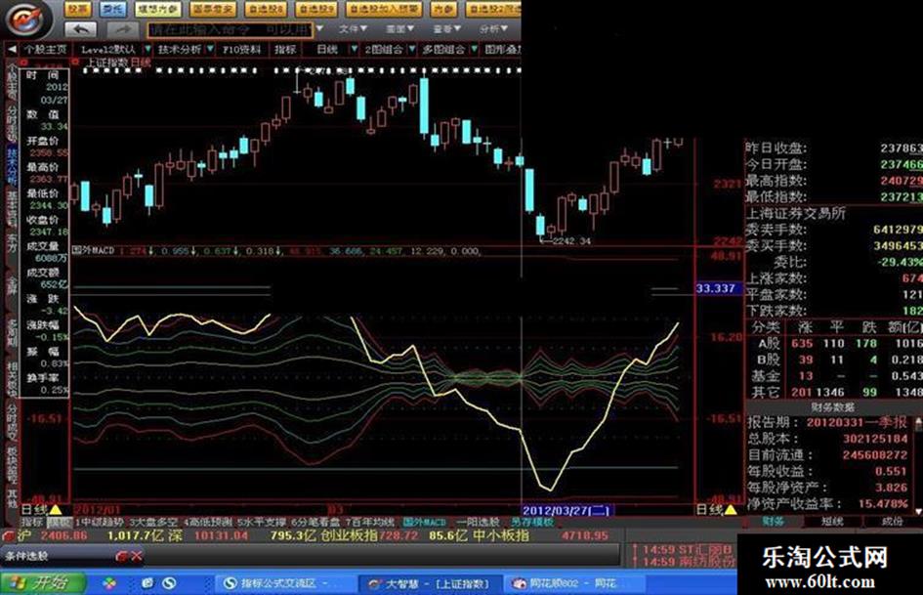Select 2图组合 layout
This screenshot has height=595, width=923.
pos(383,50)
